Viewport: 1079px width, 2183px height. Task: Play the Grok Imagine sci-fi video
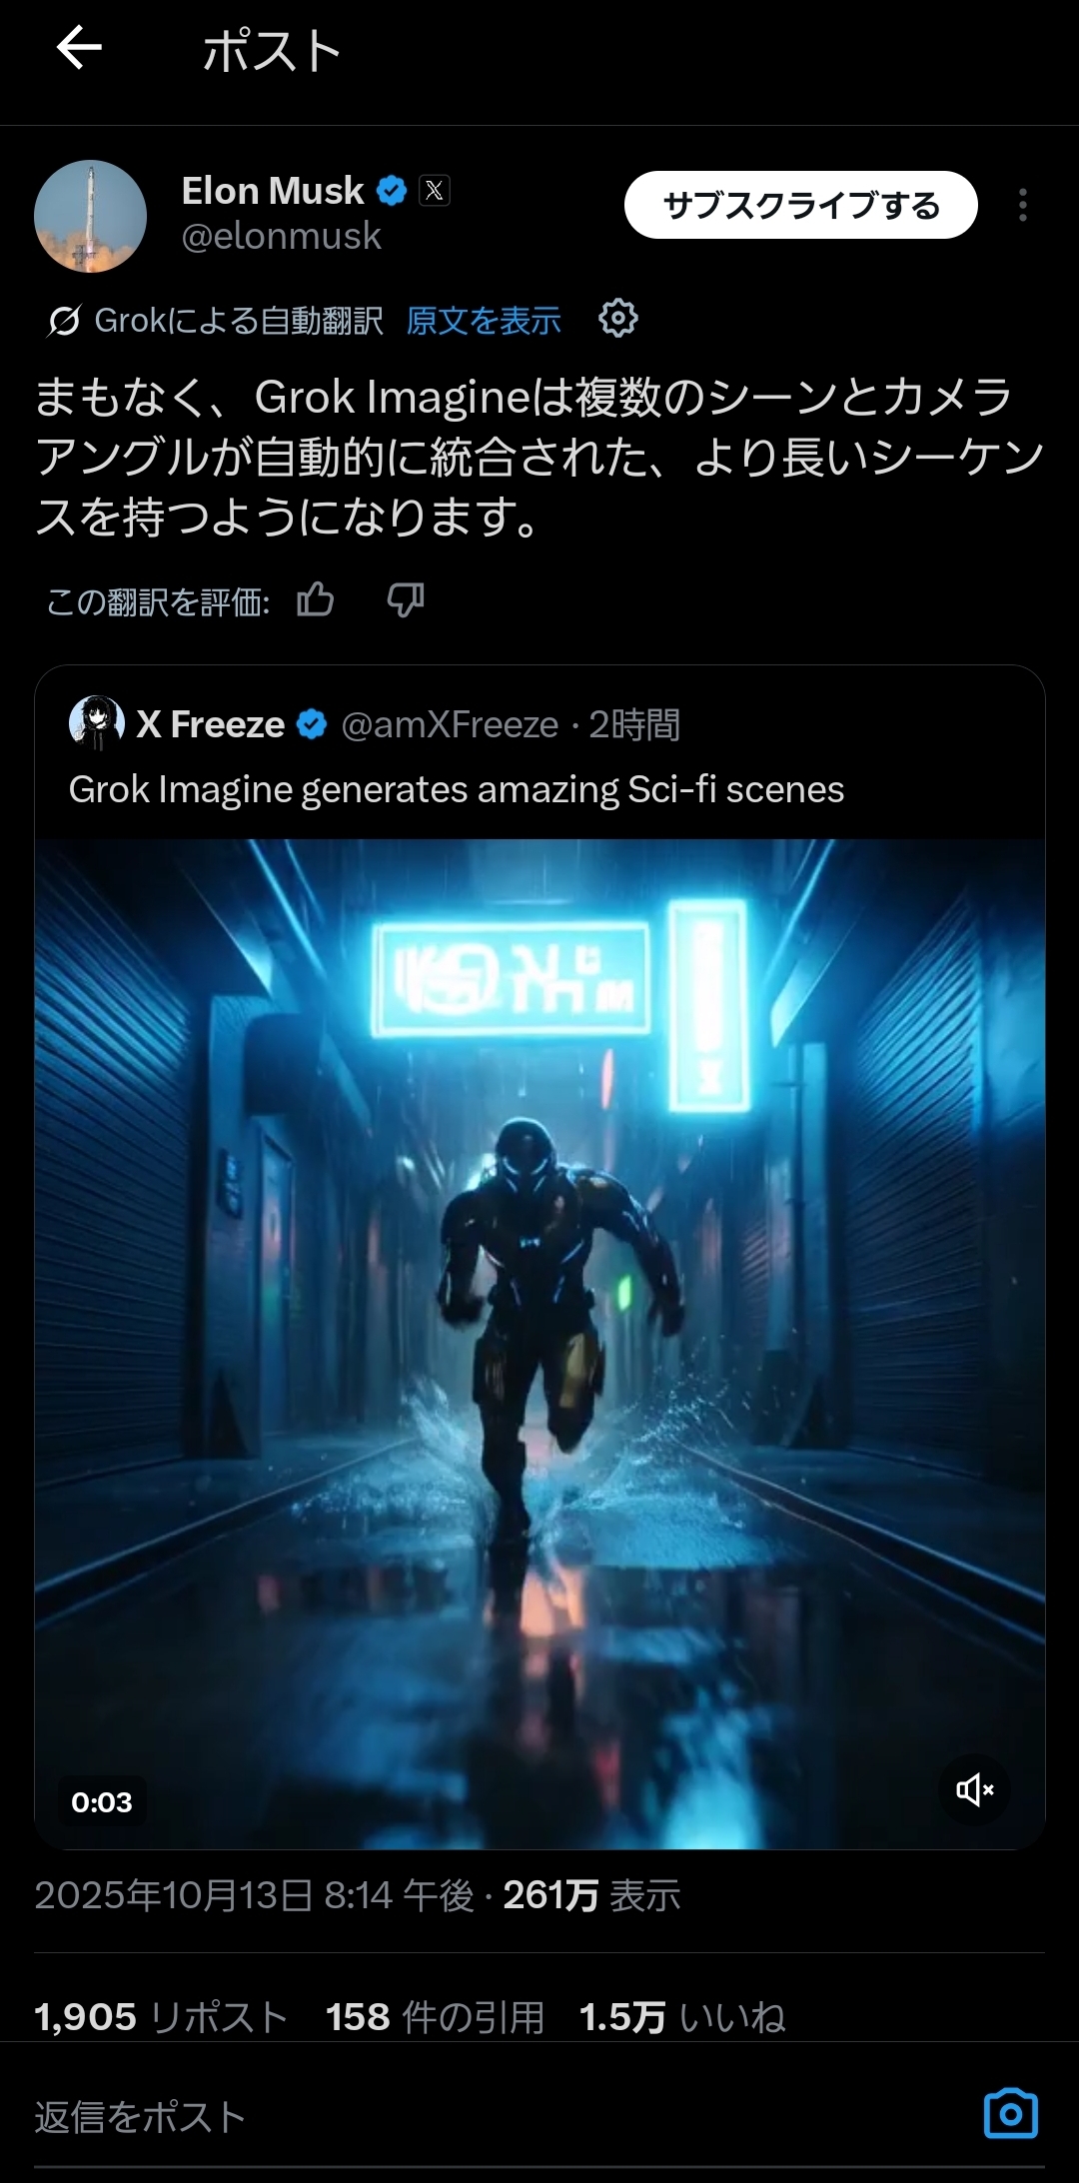click(539, 1344)
